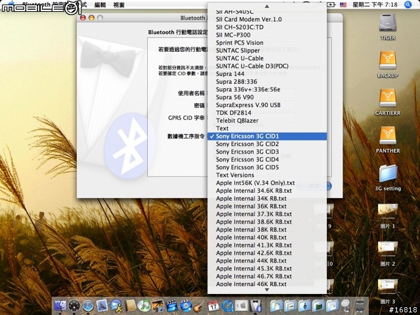420x315 pixels.
Task: Open iPhoto from the Dock
Action: 157,306
